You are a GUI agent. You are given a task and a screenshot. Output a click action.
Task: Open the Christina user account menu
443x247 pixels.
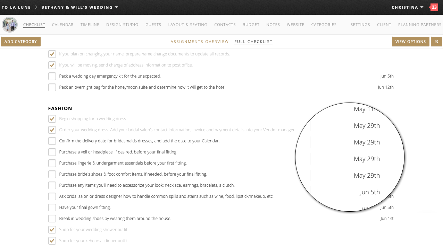pyautogui.click(x=407, y=7)
